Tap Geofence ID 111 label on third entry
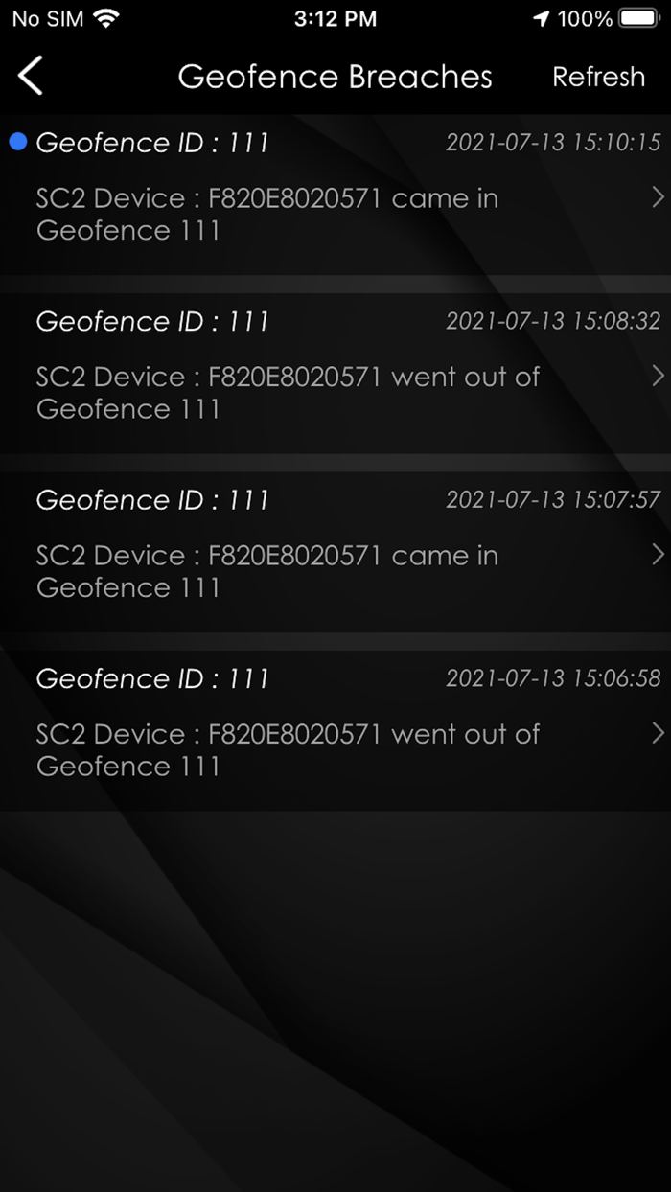 coord(151,499)
